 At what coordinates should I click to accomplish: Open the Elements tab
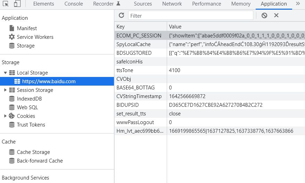pyautogui.click(x=43, y=4)
